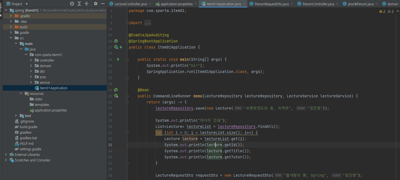Select com.sparta.item01 package

coord(55,55)
